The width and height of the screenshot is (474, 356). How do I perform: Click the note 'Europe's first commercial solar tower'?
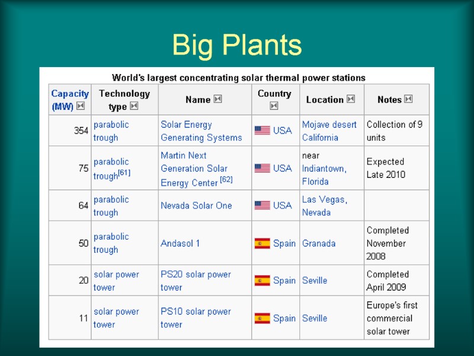[392, 318]
